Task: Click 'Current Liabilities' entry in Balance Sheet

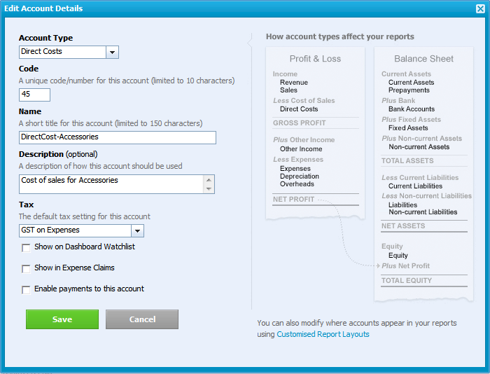Action: (415, 186)
